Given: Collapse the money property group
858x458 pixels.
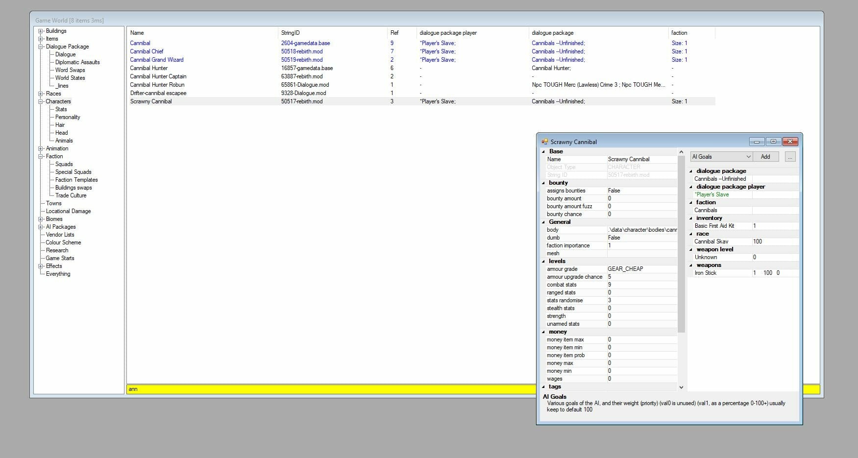Looking at the screenshot, I should [x=543, y=332].
